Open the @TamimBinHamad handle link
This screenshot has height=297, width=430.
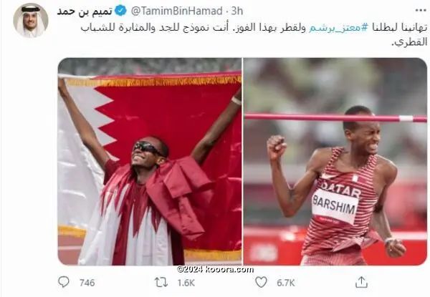pyautogui.click(x=176, y=11)
